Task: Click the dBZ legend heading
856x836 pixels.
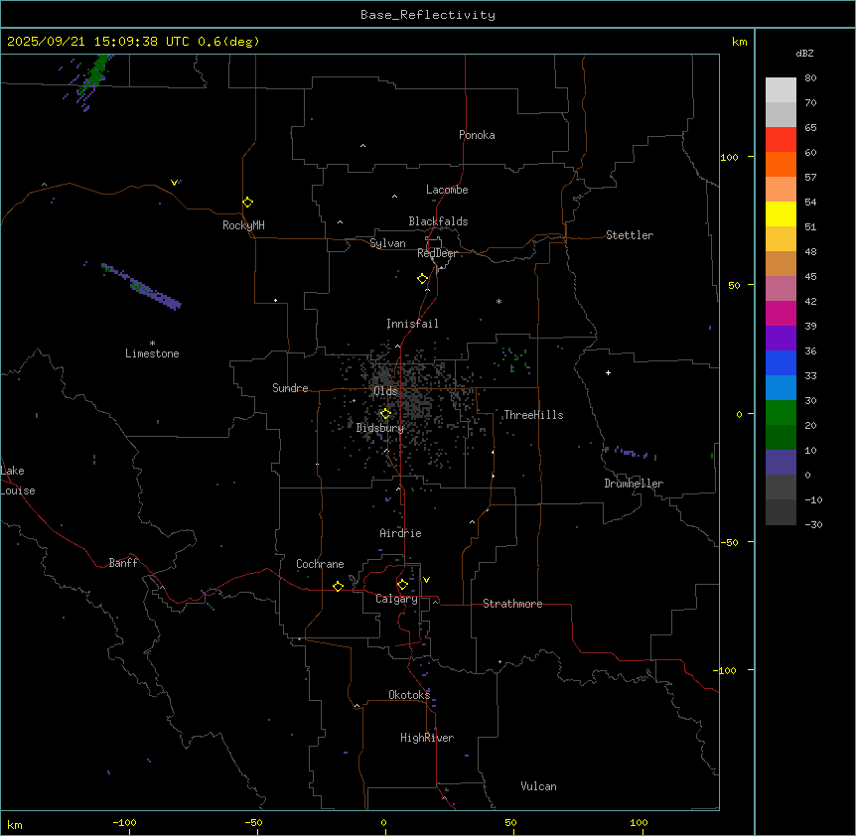Action: tap(805, 53)
